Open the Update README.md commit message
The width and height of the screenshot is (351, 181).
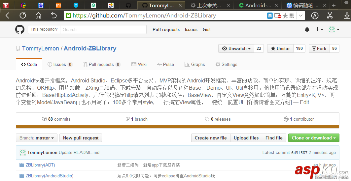point(79,152)
